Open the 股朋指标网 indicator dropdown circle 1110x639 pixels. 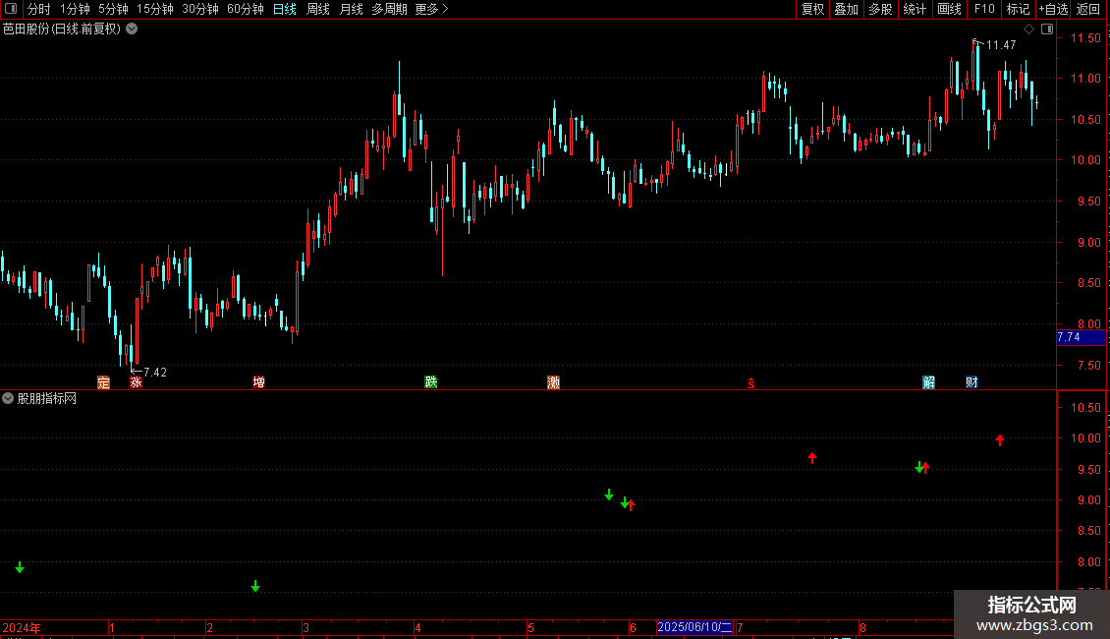8,398
